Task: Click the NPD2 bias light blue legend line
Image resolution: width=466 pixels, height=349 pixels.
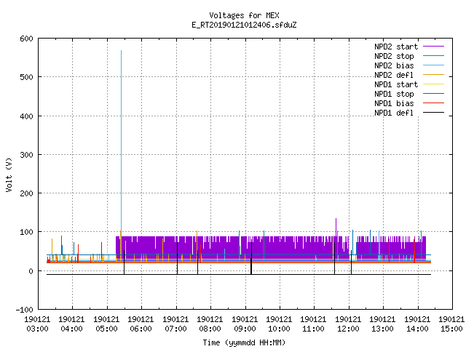Action: pyautogui.click(x=433, y=65)
